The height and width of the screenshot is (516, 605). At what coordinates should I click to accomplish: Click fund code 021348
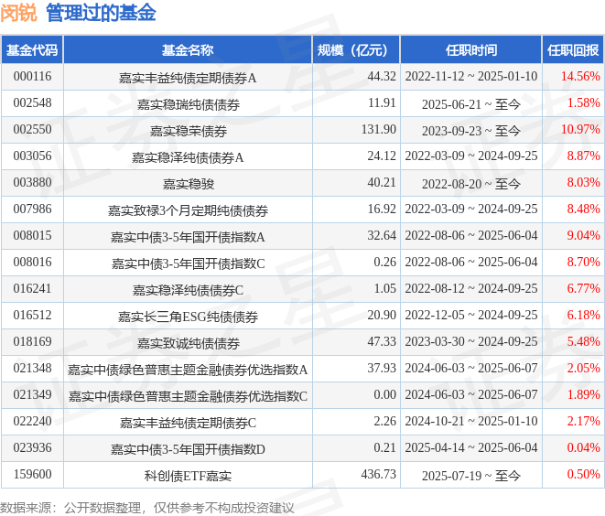pos(32,370)
